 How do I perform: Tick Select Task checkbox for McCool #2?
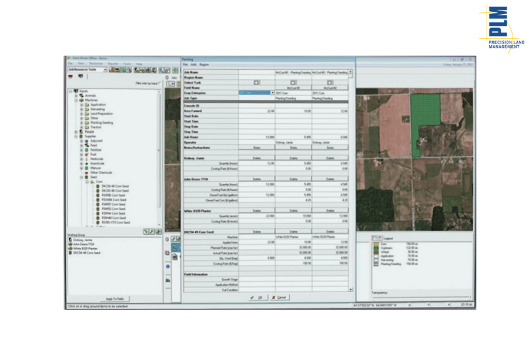pos(330,83)
